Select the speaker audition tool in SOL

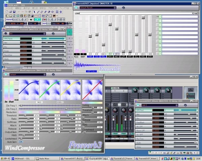(x=53, y=12)
